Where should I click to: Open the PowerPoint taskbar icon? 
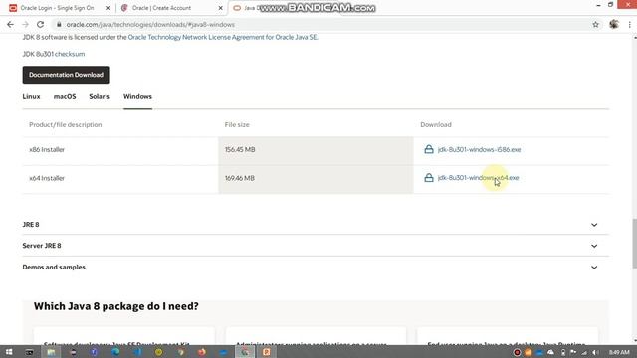tap(266, 352)
